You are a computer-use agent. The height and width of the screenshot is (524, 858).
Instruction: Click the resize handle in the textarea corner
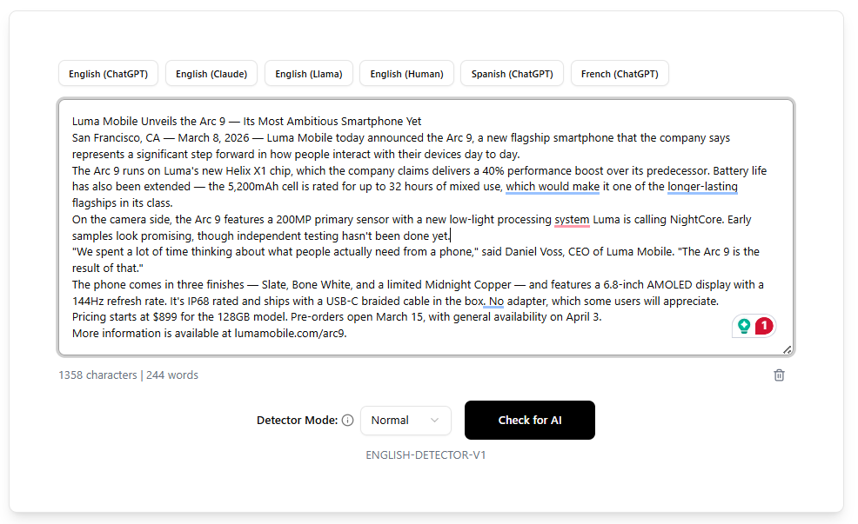click(788, 349)
